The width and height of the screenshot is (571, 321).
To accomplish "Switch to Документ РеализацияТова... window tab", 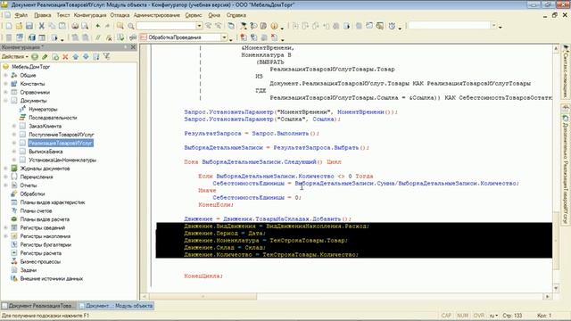I will 38,306.
